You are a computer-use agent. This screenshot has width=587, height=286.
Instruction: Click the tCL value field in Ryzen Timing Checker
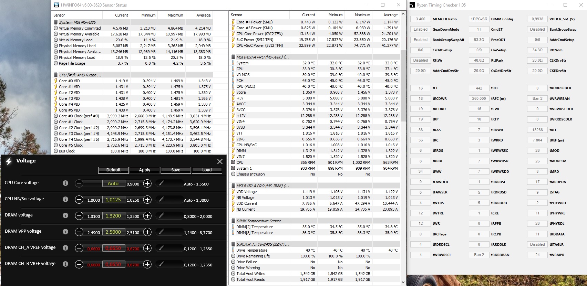coord(421,88)
